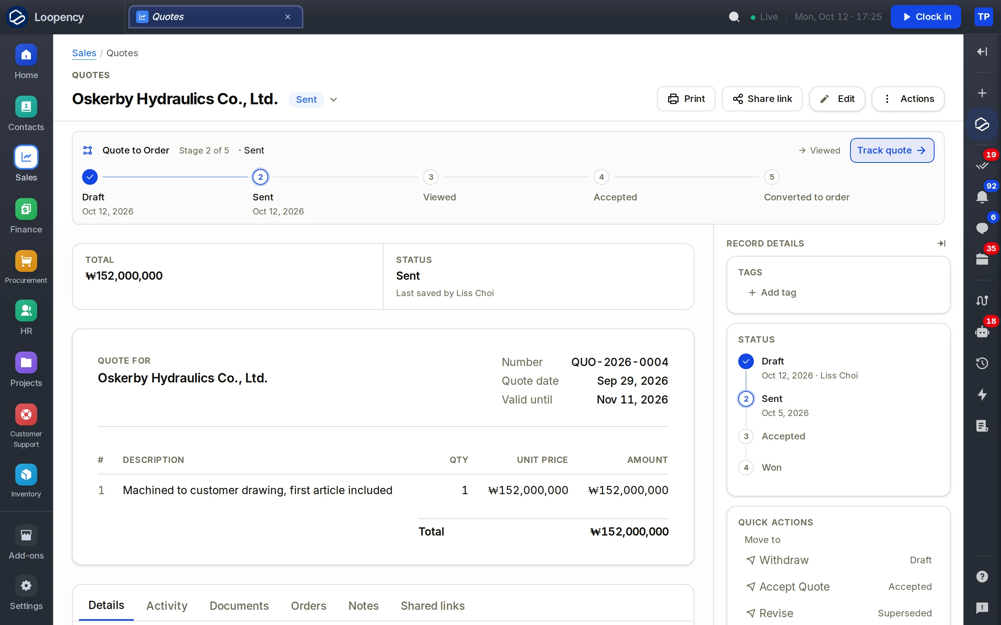Close the Quotes tab
The image size is (1001, 625).
(x=288, y=17)
